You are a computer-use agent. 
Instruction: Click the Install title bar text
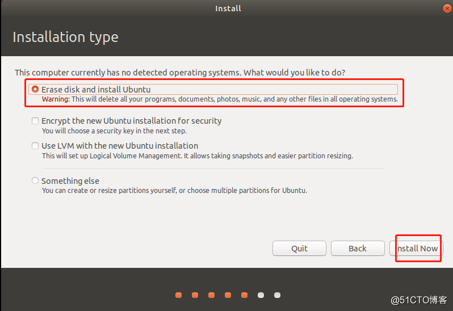tap(228, 9)
